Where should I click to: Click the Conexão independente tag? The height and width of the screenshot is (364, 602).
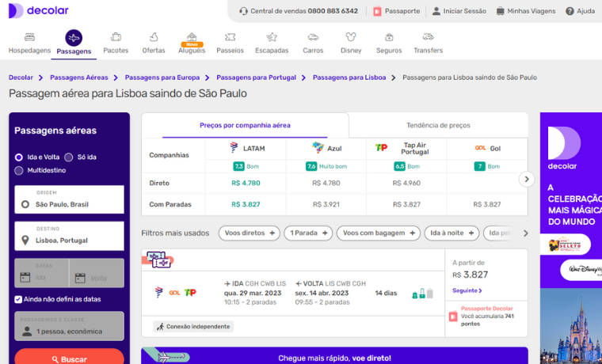click(x=193, y=326)
